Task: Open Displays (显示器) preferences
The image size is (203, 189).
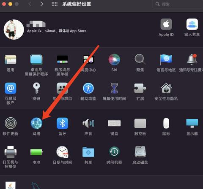Action: click(x=192, y=123)
